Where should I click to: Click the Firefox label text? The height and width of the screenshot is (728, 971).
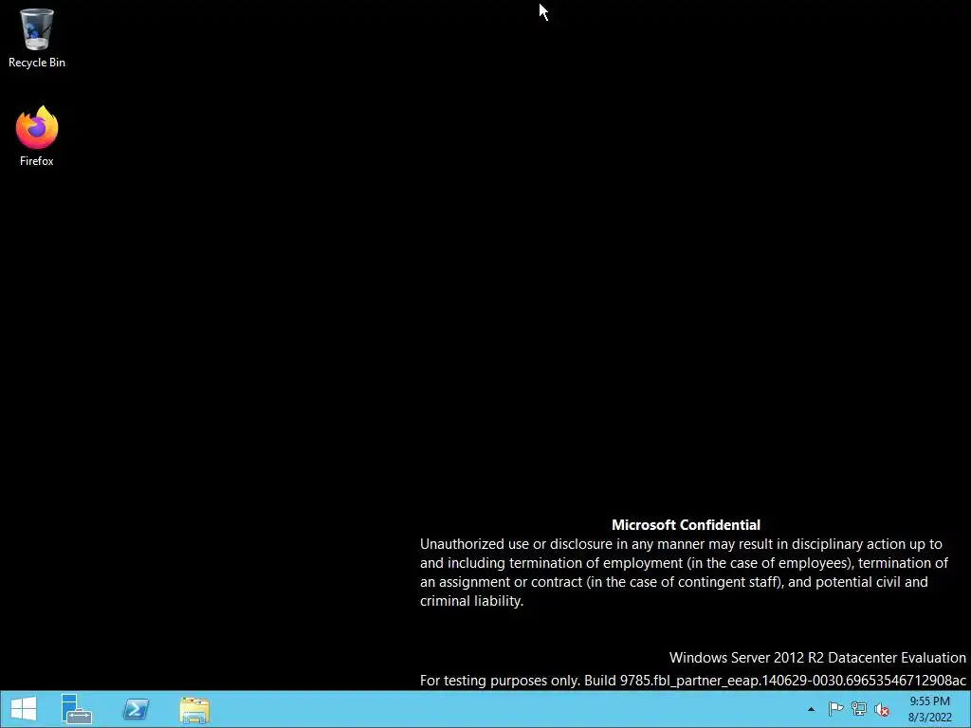pyautogui.click(x=37, y=161)
